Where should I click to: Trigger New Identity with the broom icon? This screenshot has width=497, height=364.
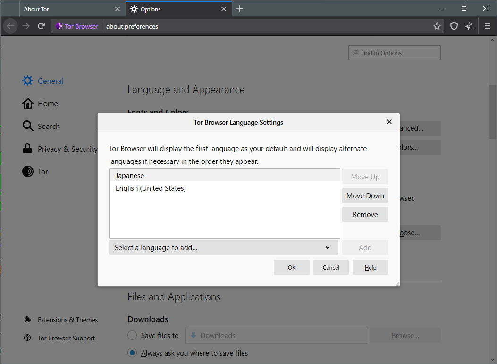pos(469,26)
